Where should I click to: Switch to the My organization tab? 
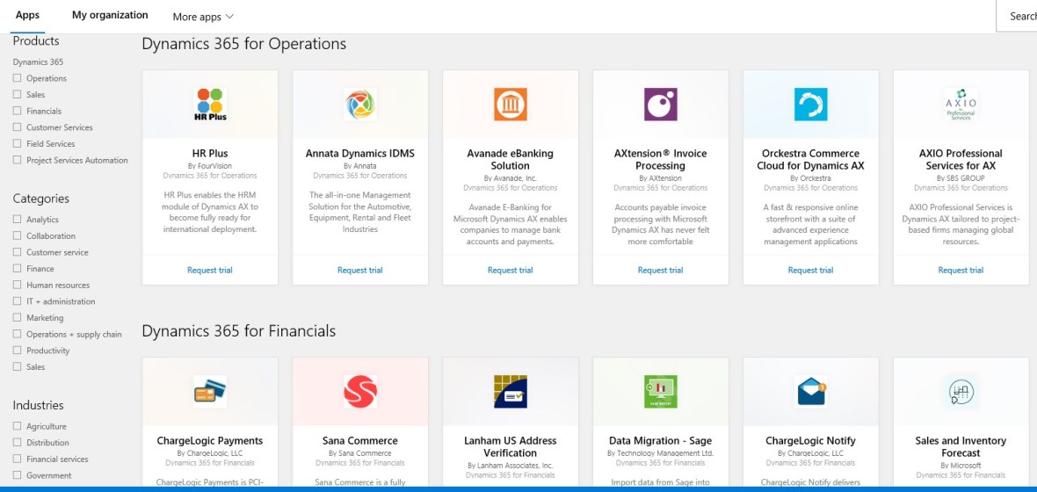[110, 15]
